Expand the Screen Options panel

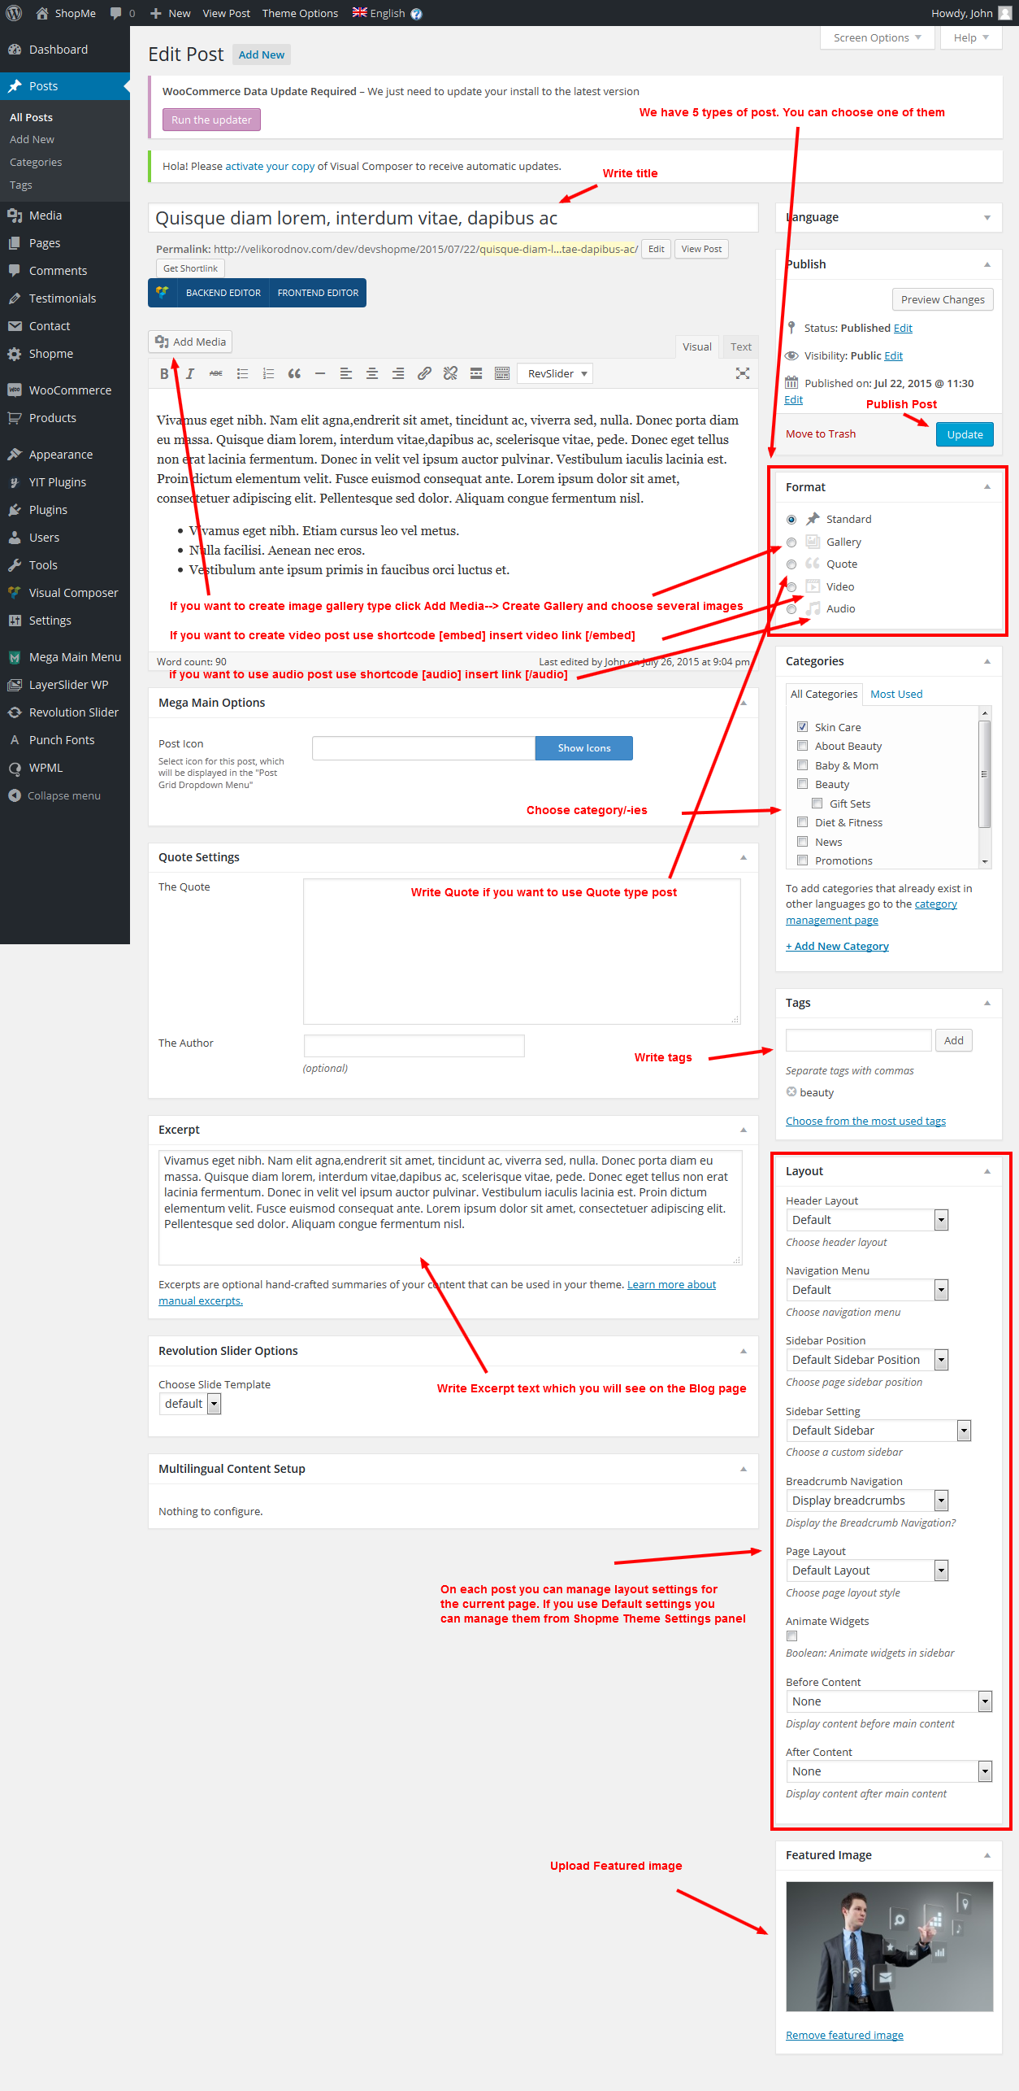pyautogui.click(x=877, y=37)
